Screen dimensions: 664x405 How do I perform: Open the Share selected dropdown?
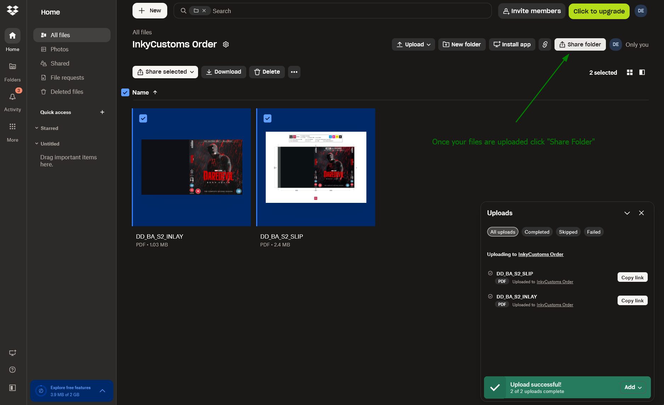point(165,72)
